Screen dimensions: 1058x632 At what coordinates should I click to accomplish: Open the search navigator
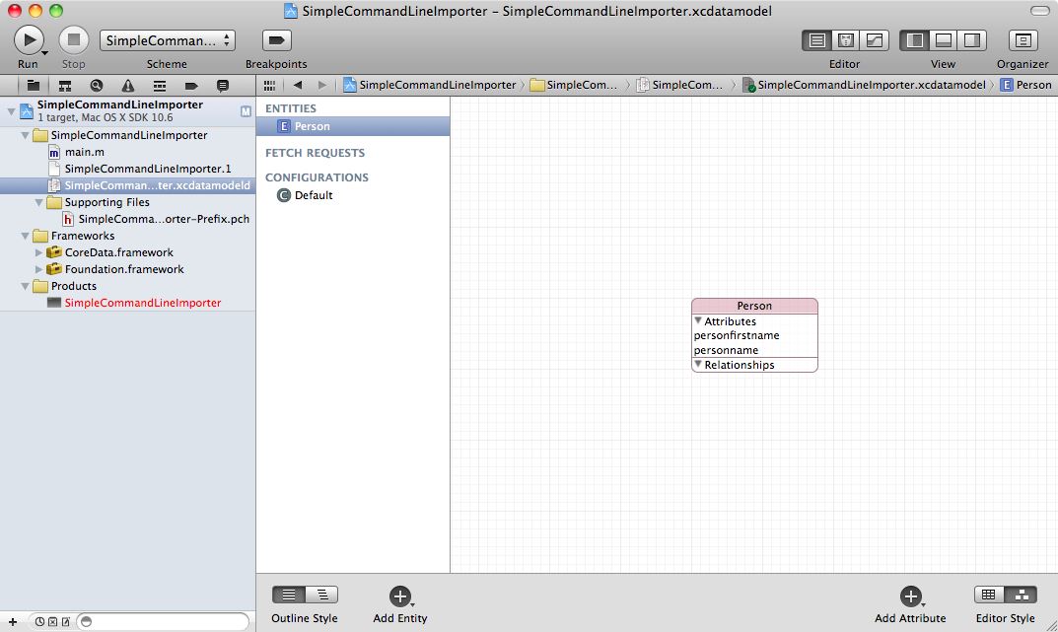pyautogui.click(x=96, y=86)
